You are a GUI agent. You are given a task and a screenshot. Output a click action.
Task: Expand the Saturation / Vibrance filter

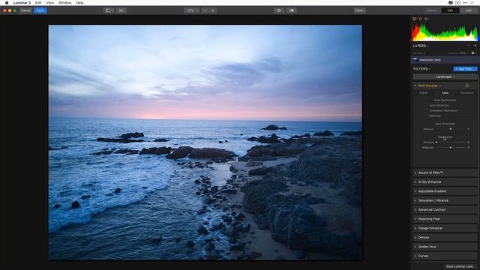(445, 200)
